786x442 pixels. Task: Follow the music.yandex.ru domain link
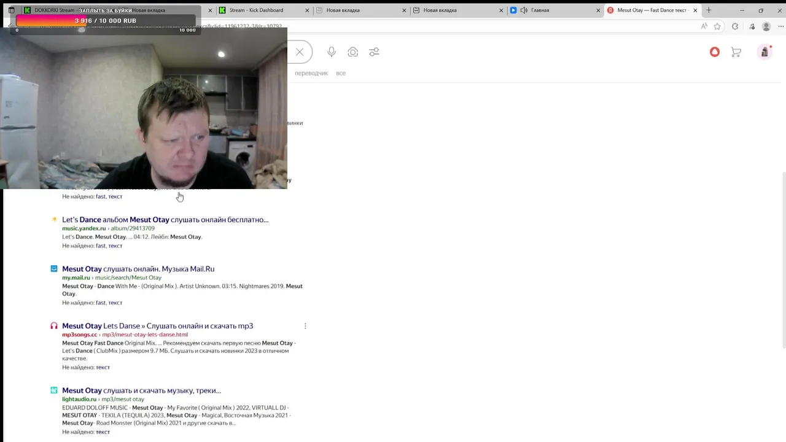84,228
